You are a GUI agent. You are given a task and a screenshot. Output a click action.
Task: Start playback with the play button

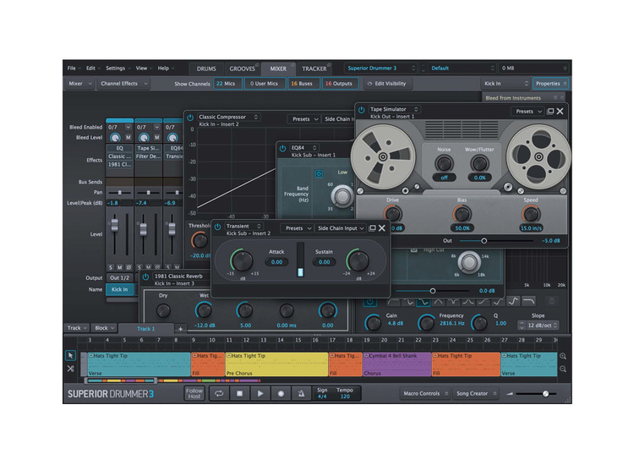260,393
